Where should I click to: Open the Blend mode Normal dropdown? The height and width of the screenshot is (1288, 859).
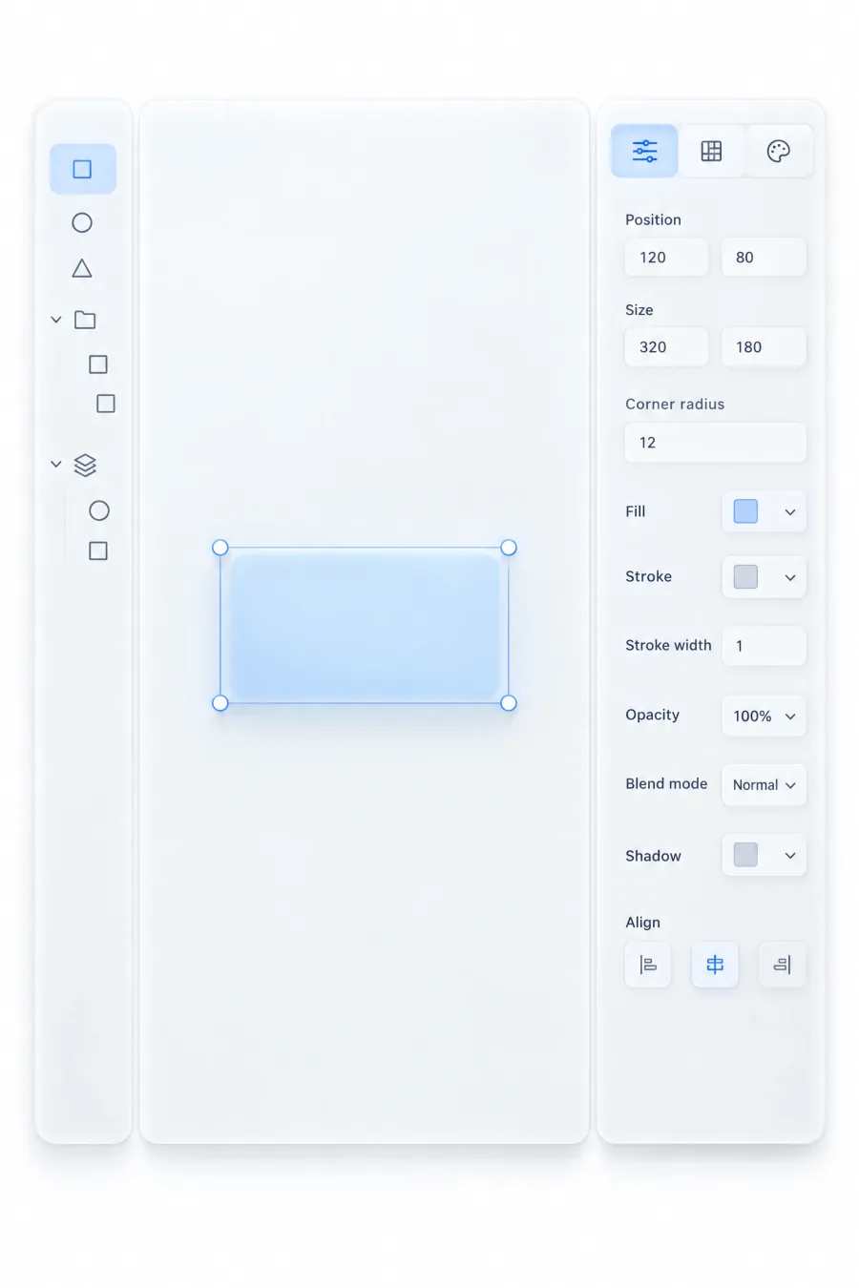pos(764,785)
